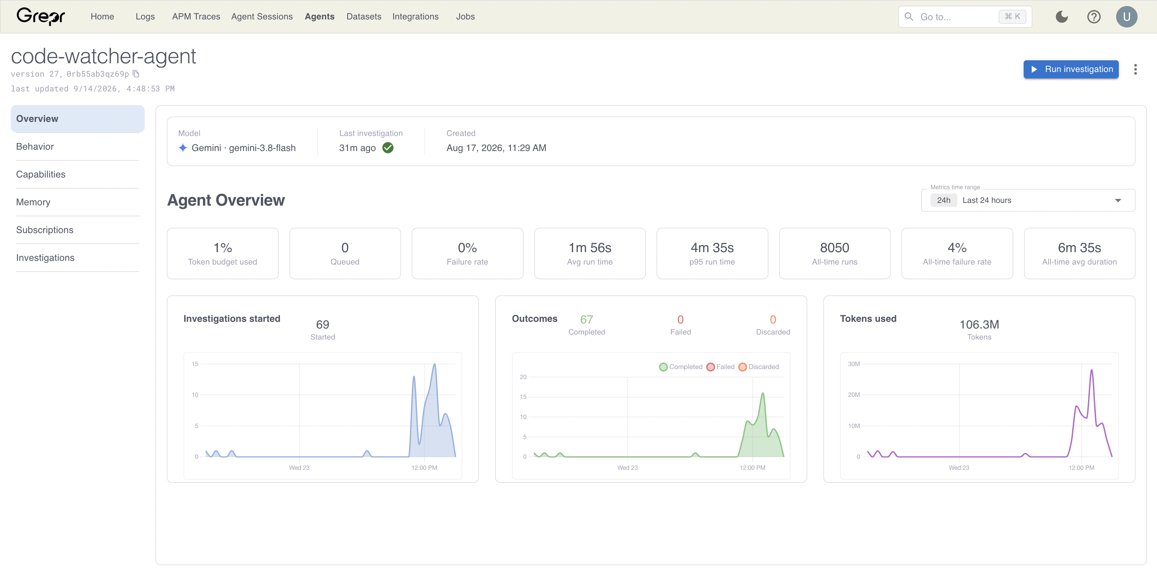Toggle dark mode moon icon

pyautogui.click(x=1062, y=17)
